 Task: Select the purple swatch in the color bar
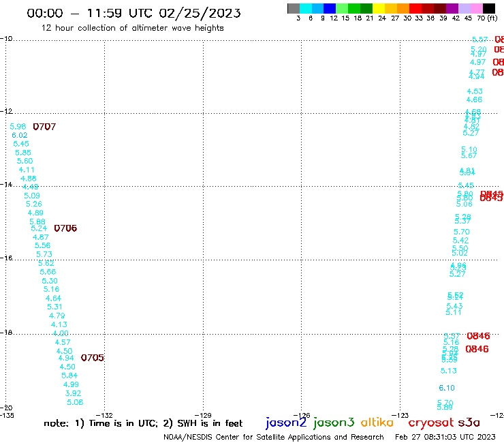point(452,8)
